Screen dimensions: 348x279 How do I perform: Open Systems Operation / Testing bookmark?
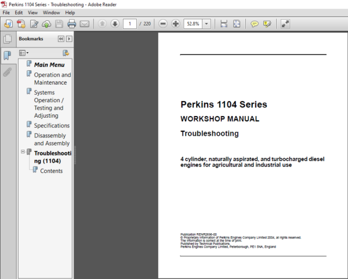(x=49, y=104)
